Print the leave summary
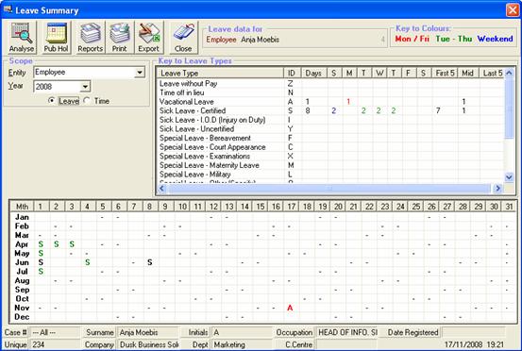Viewport: 522px width, 351px height. [x=119, y=37]
